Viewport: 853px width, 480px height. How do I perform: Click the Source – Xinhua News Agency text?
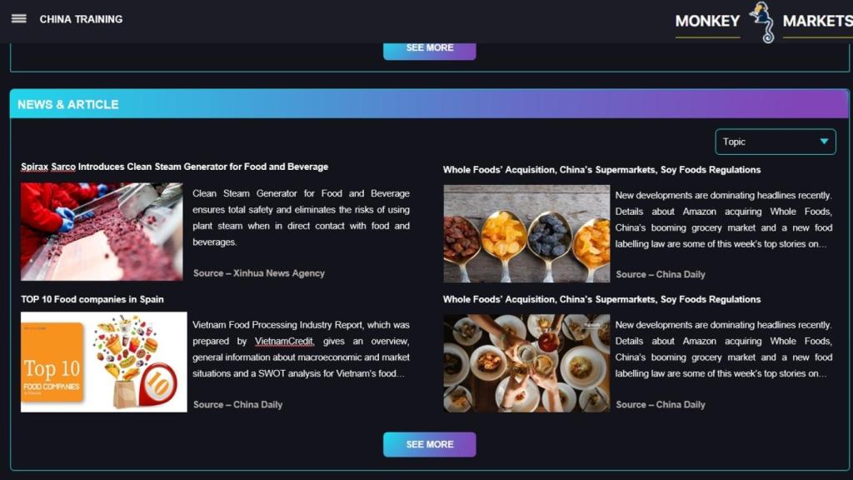[259, 273]
